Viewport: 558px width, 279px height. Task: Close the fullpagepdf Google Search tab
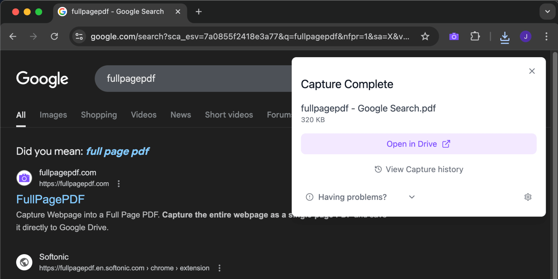[x=178, y=12]
